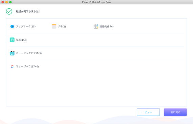Select the 写真(155) label
193x124 pixels.
[22, 40]
